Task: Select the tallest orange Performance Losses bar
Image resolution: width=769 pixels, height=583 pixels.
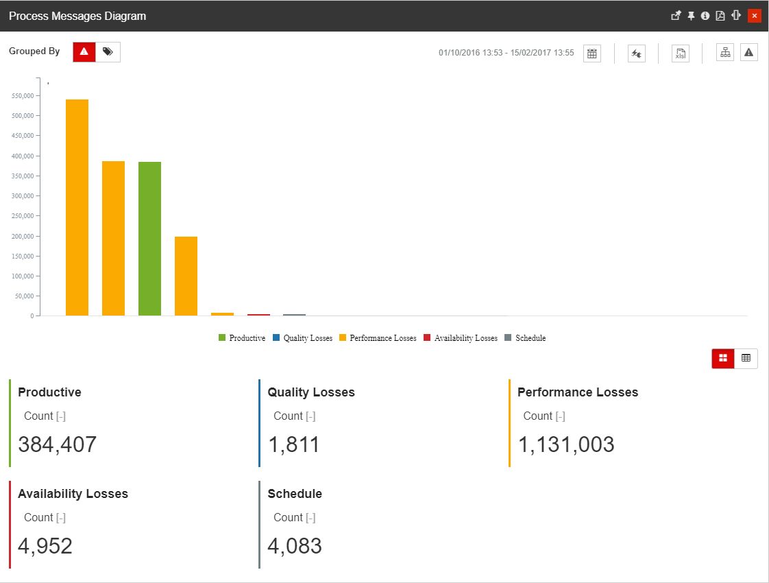Action: (x=77, y=207)
